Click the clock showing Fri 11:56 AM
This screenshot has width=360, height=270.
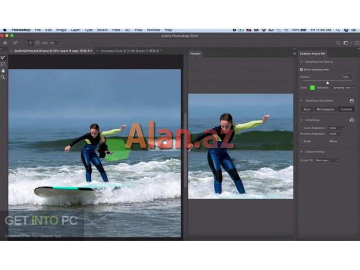coord(321,30)
